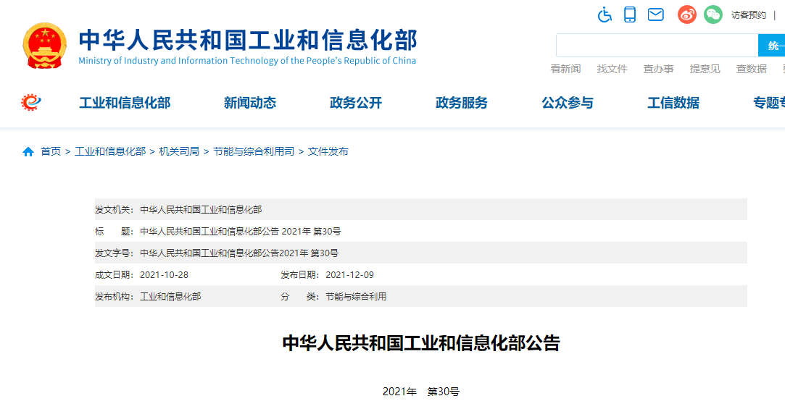
Task: Open the WeChat social icon
Action: (x=713, y=14)
